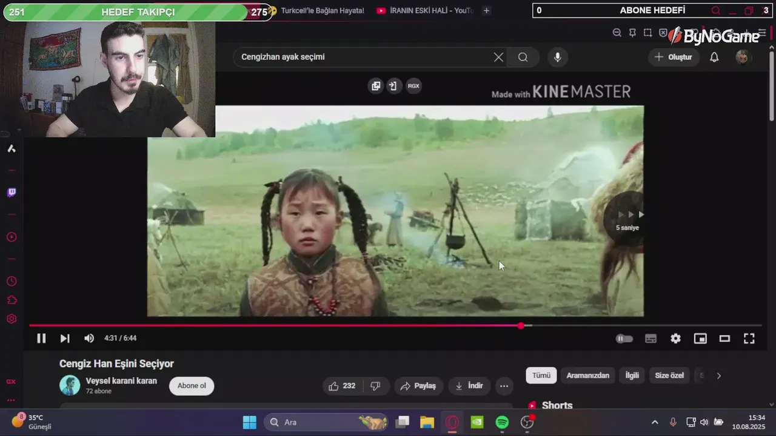Image resolution: width=776 pixels, height=436 pixels.
Task: Open Veysel karani karan channel link
Action: point(121,381)
